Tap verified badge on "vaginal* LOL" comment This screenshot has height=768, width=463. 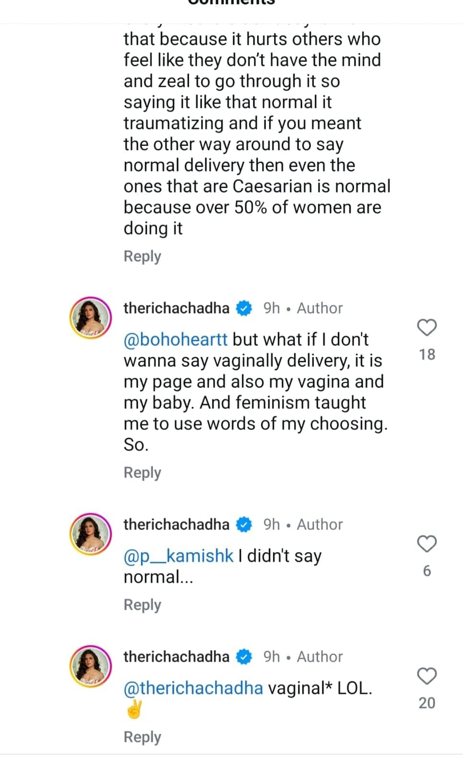(244, 657)
